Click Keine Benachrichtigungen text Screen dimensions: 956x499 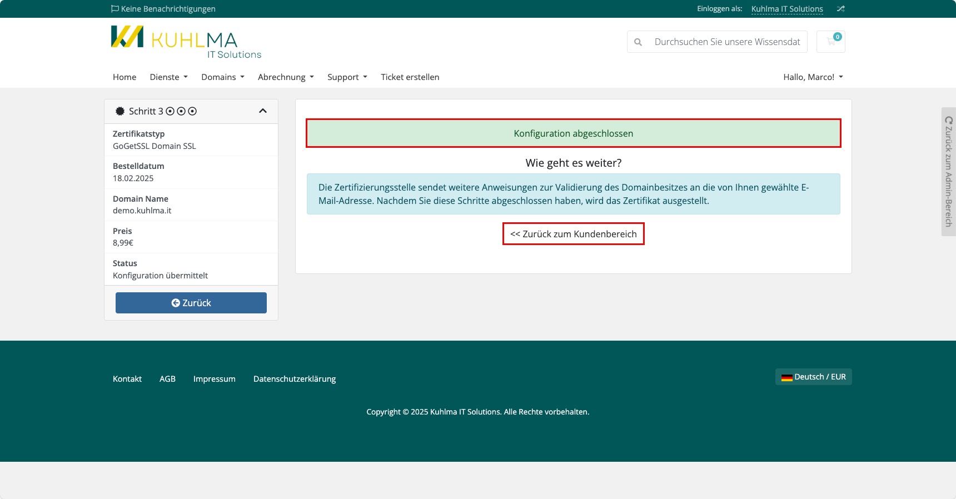(168, 9)
